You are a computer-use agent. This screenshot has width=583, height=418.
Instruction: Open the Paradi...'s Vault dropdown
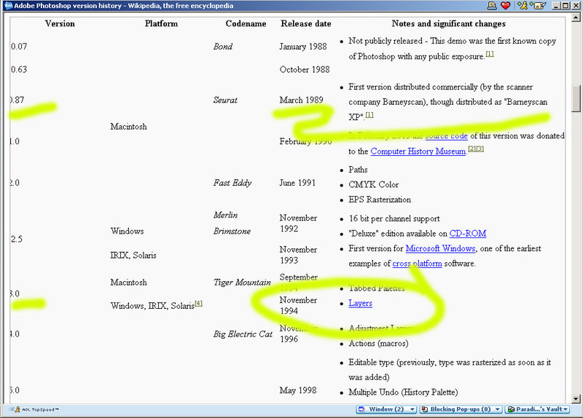pyautogui.click(x=538, y=409)
